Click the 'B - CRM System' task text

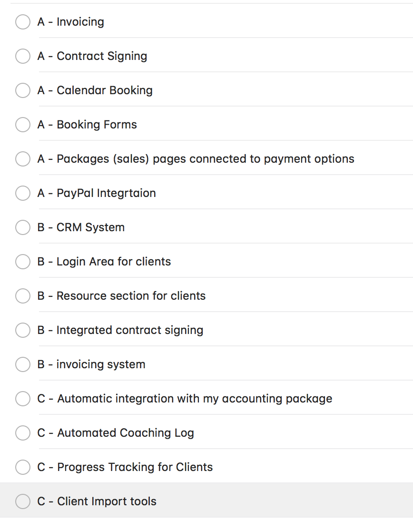[81, 227]
